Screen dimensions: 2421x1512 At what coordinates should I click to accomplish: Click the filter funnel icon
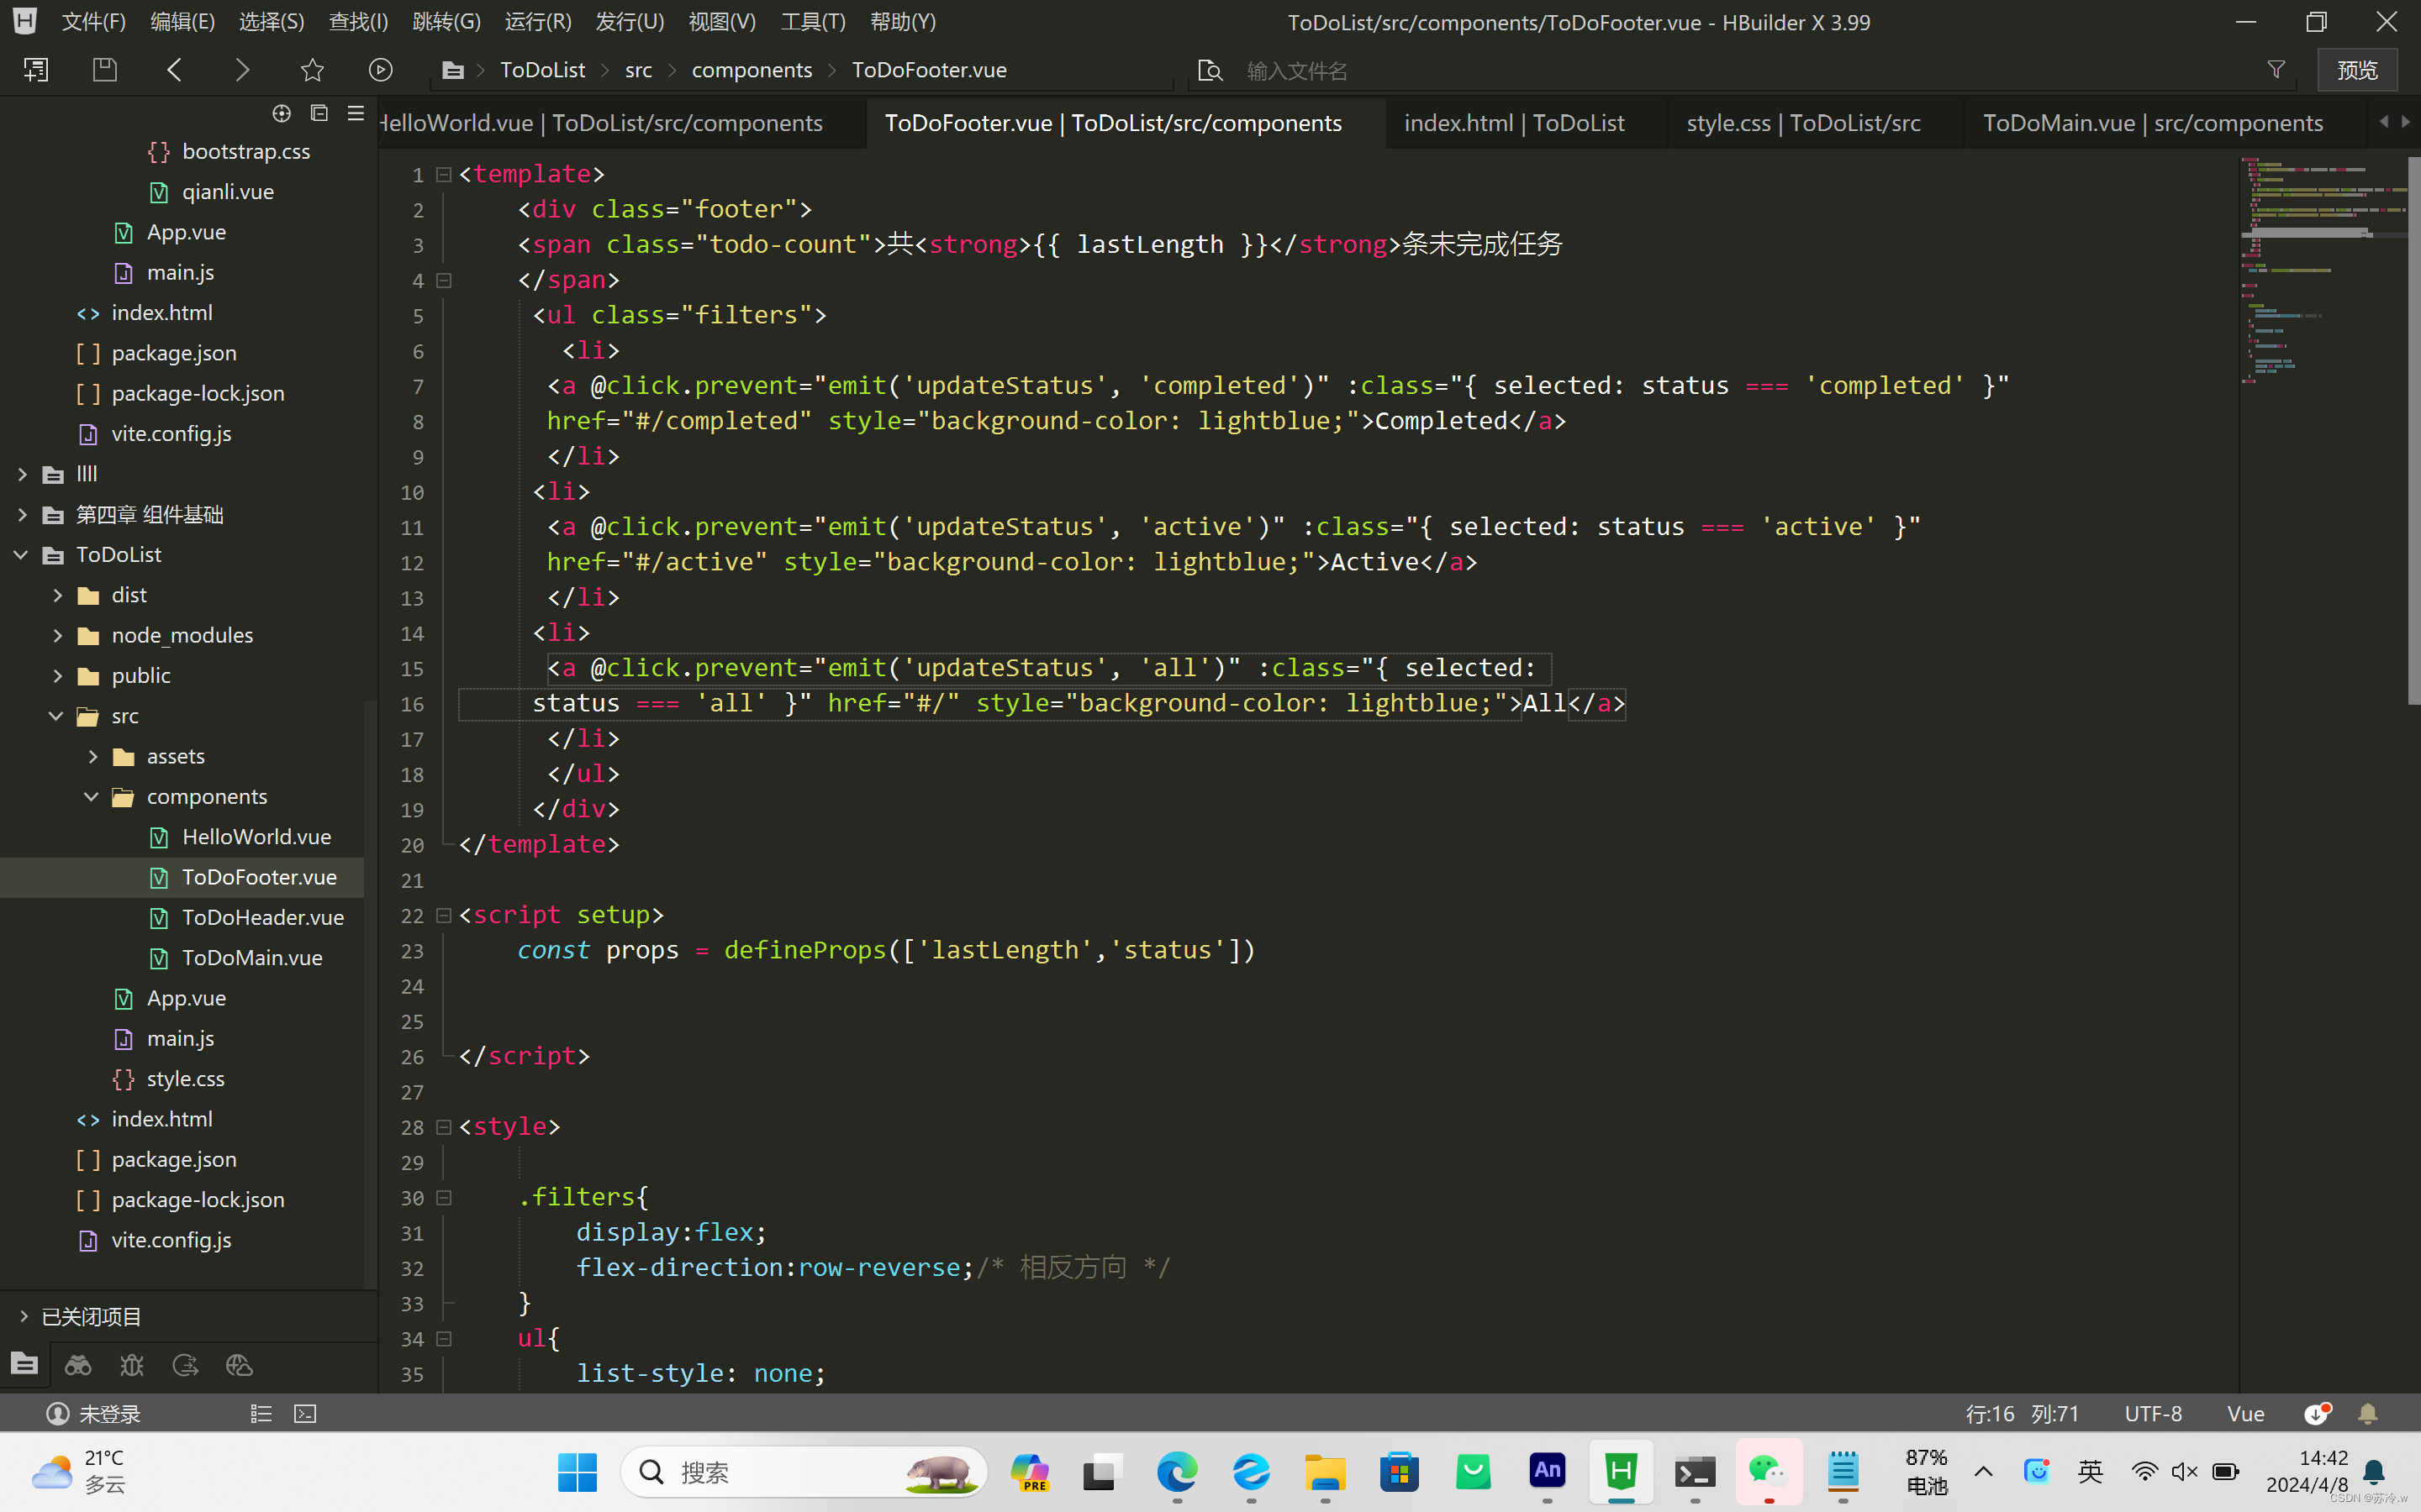click(2276, 70)
